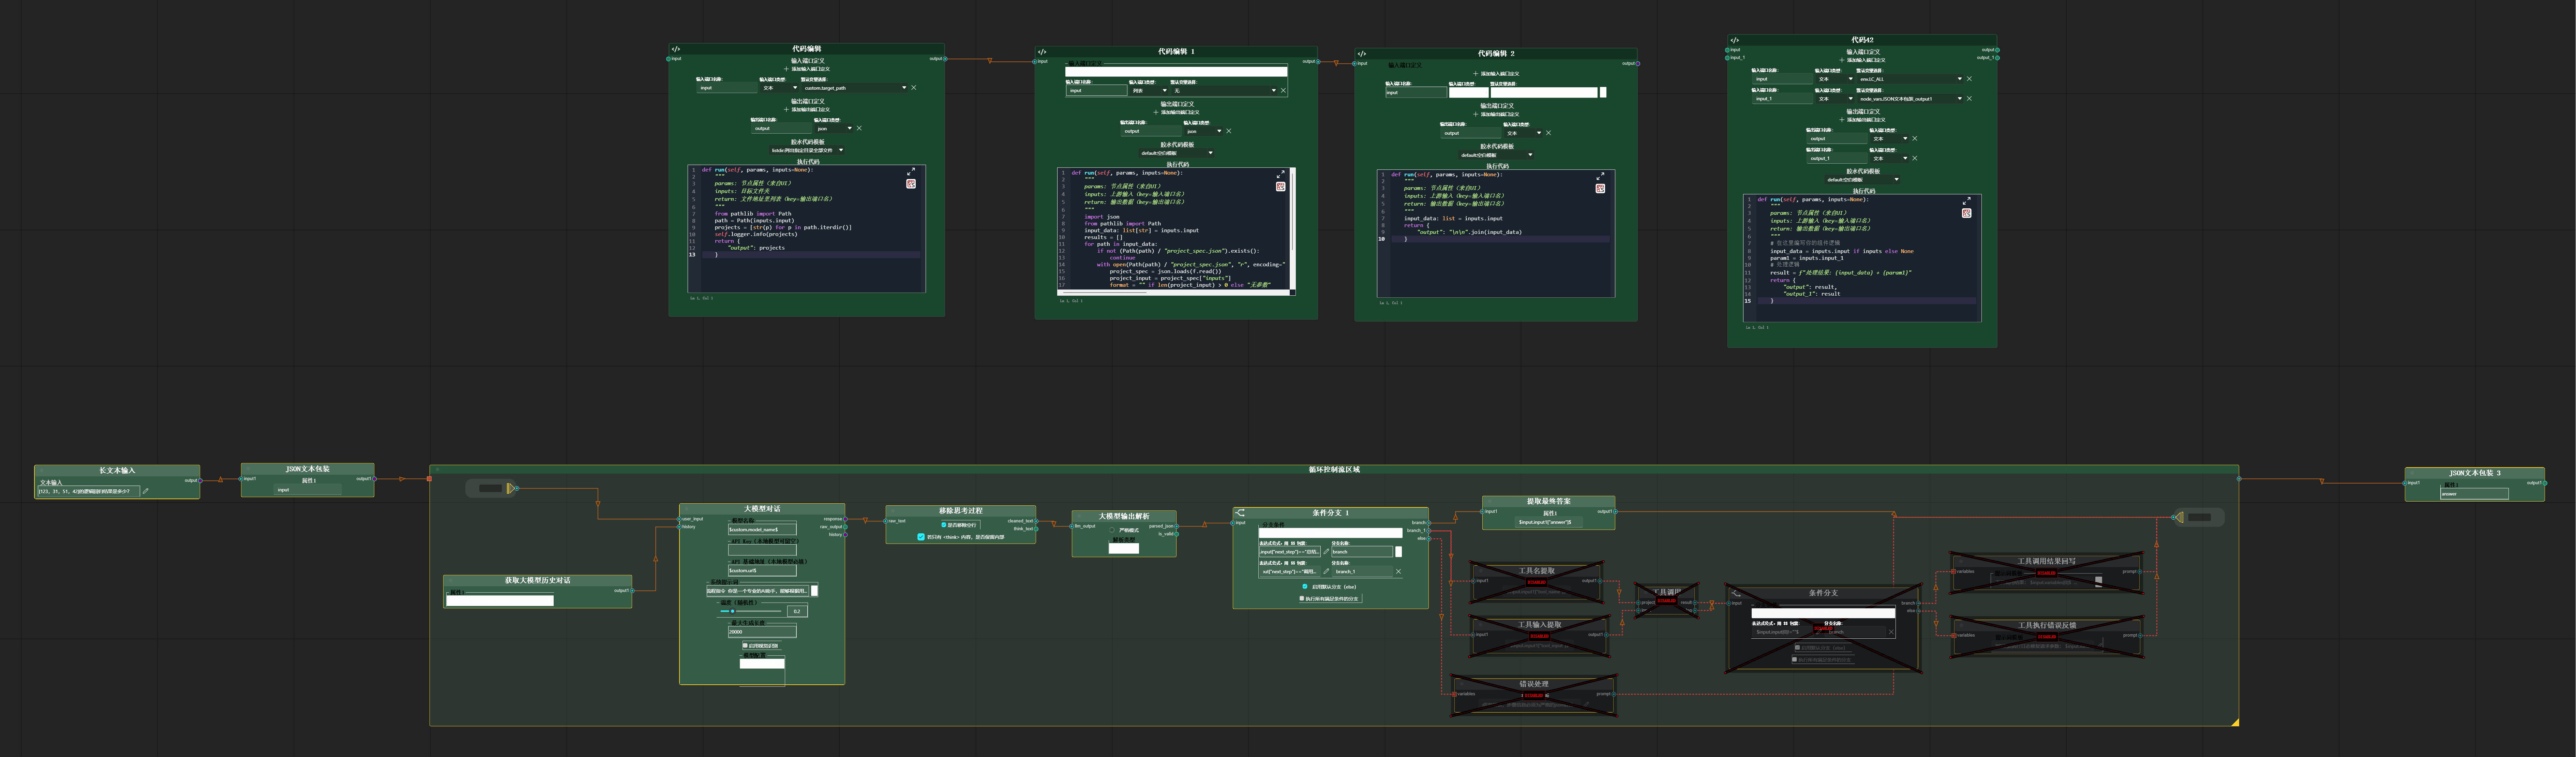The height and width of the screenshot is (757, 2576).
Task: Open the red assistant icon in 代码编辑 editor
Action: [911, 184]
